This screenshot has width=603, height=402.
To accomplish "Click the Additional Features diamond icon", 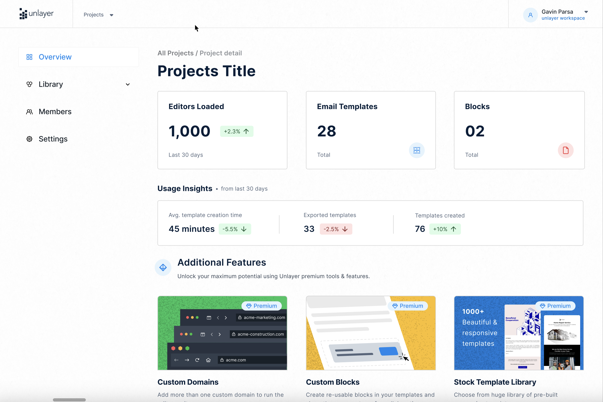I will click(x=163, y=268).
